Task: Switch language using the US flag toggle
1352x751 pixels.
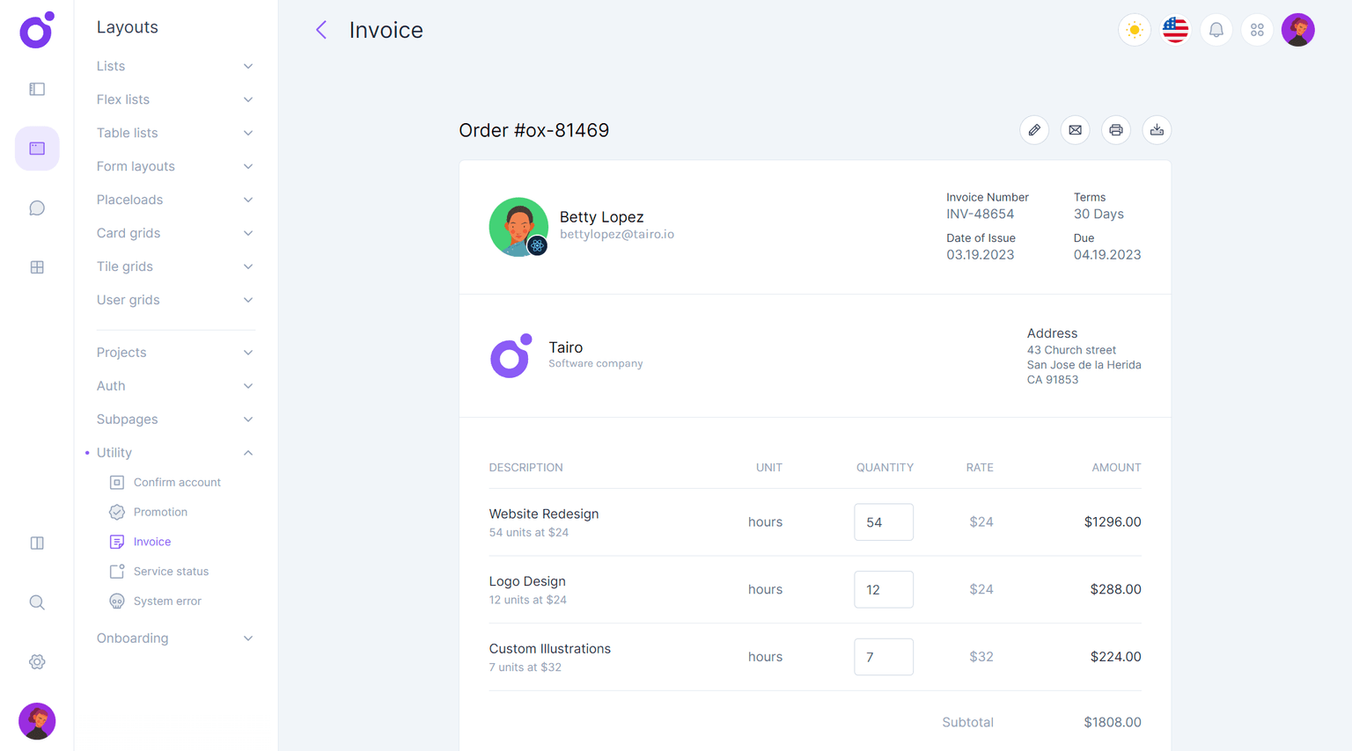Action: (x=1174, y=29)
